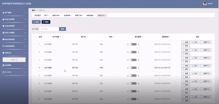Toggle the pin switch for row 6
The image size is (219, 104).
133,83
